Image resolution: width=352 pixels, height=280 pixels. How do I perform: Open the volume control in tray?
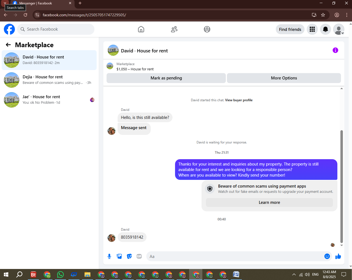pyautogui.click(x=307, y=274)
